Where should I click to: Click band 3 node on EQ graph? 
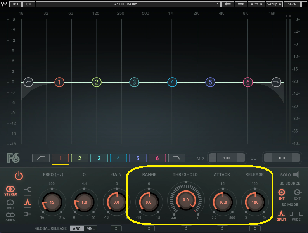134,82
